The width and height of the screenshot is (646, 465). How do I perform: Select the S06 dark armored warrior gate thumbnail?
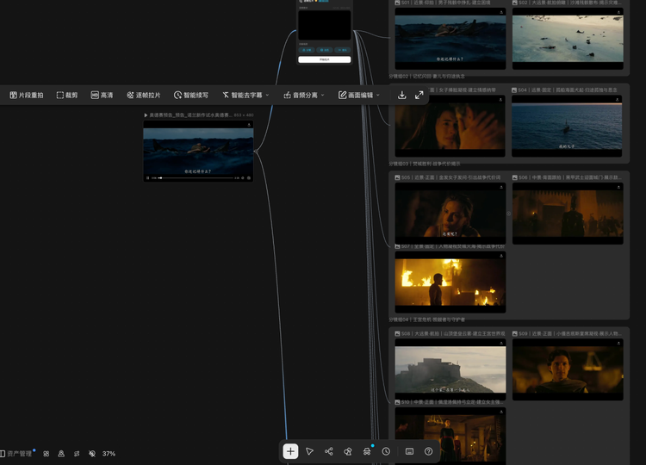click(568, 214)
